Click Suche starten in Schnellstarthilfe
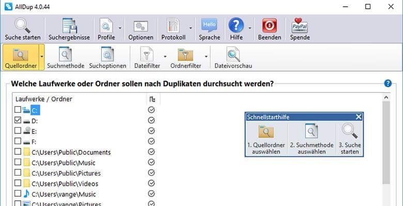The height and width of the screenshot is (206, 403). click(350, 139)
